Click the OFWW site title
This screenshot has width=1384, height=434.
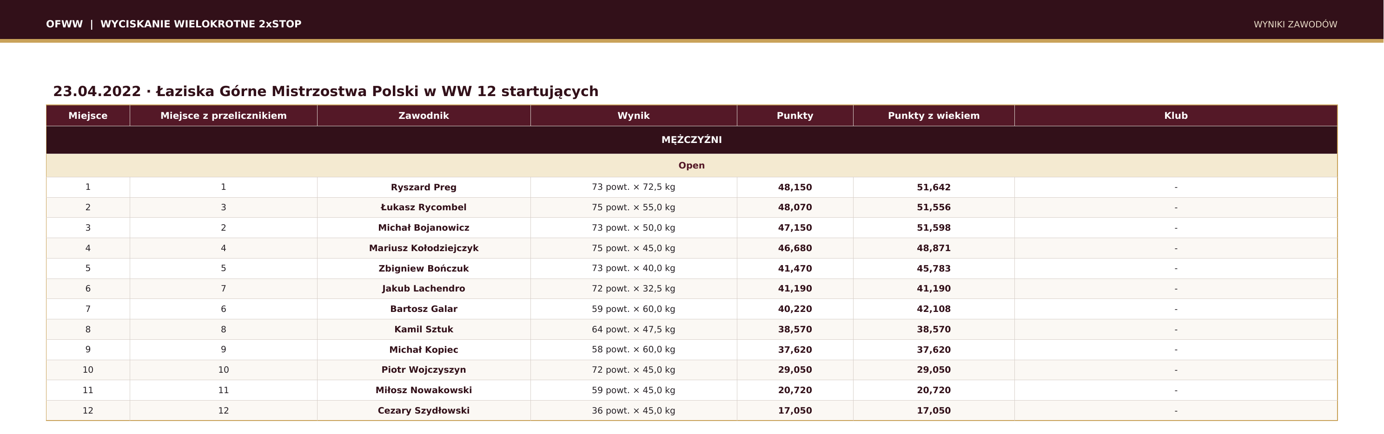[173, 24]
